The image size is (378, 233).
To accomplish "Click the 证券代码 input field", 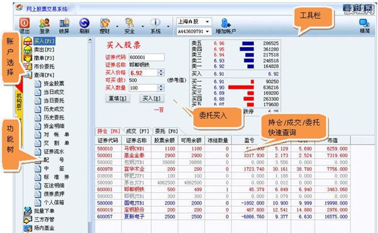I will 147,57.
